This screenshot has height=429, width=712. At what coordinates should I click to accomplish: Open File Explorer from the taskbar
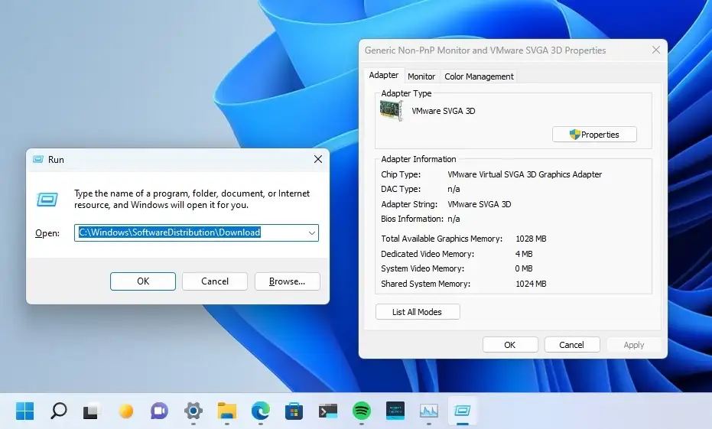click(227, 411)
